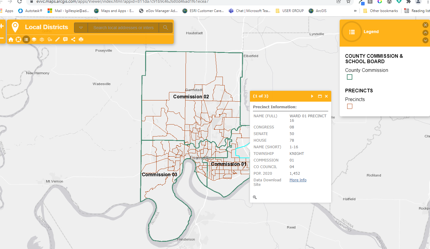Viewport: 430px width, 249px height.
Task: Toggle the Legend list icon in toolbar
Action: [26, 39]
